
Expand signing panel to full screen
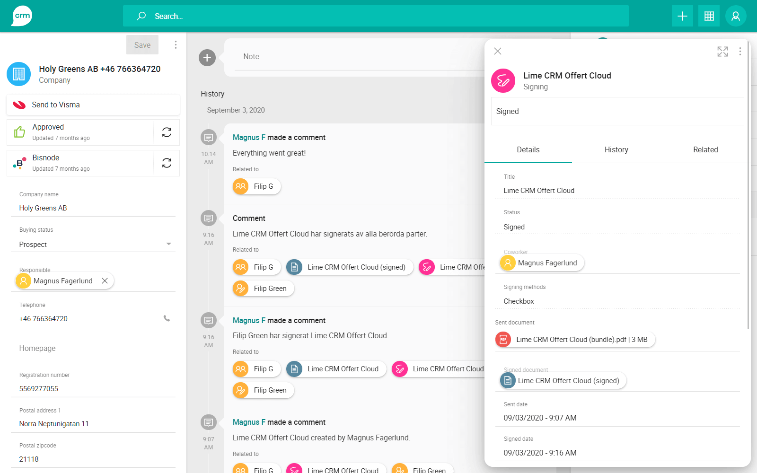pyautogui.click(x=722, y=52)
